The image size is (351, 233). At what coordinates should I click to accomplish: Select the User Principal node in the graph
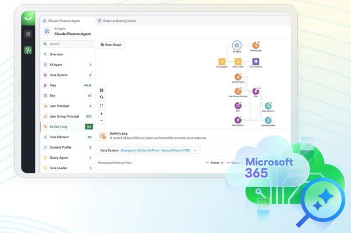[x=238, y=77]
